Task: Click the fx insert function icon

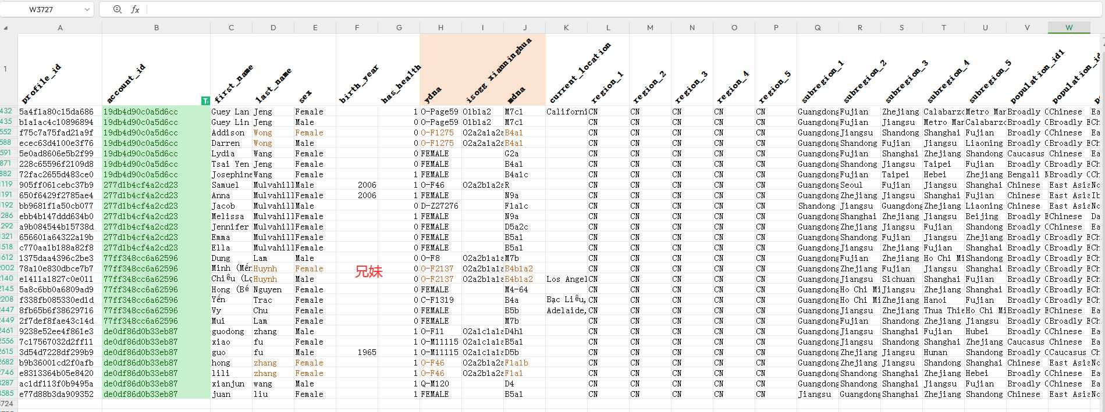Action: pyautogui.click(x=135, y=9)
